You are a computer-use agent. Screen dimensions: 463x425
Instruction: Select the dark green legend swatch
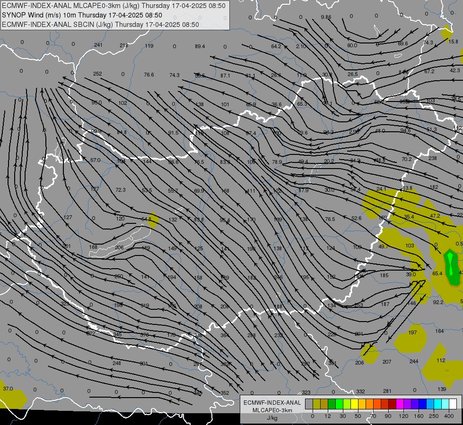pyautogui.click(x=332, y=404)
